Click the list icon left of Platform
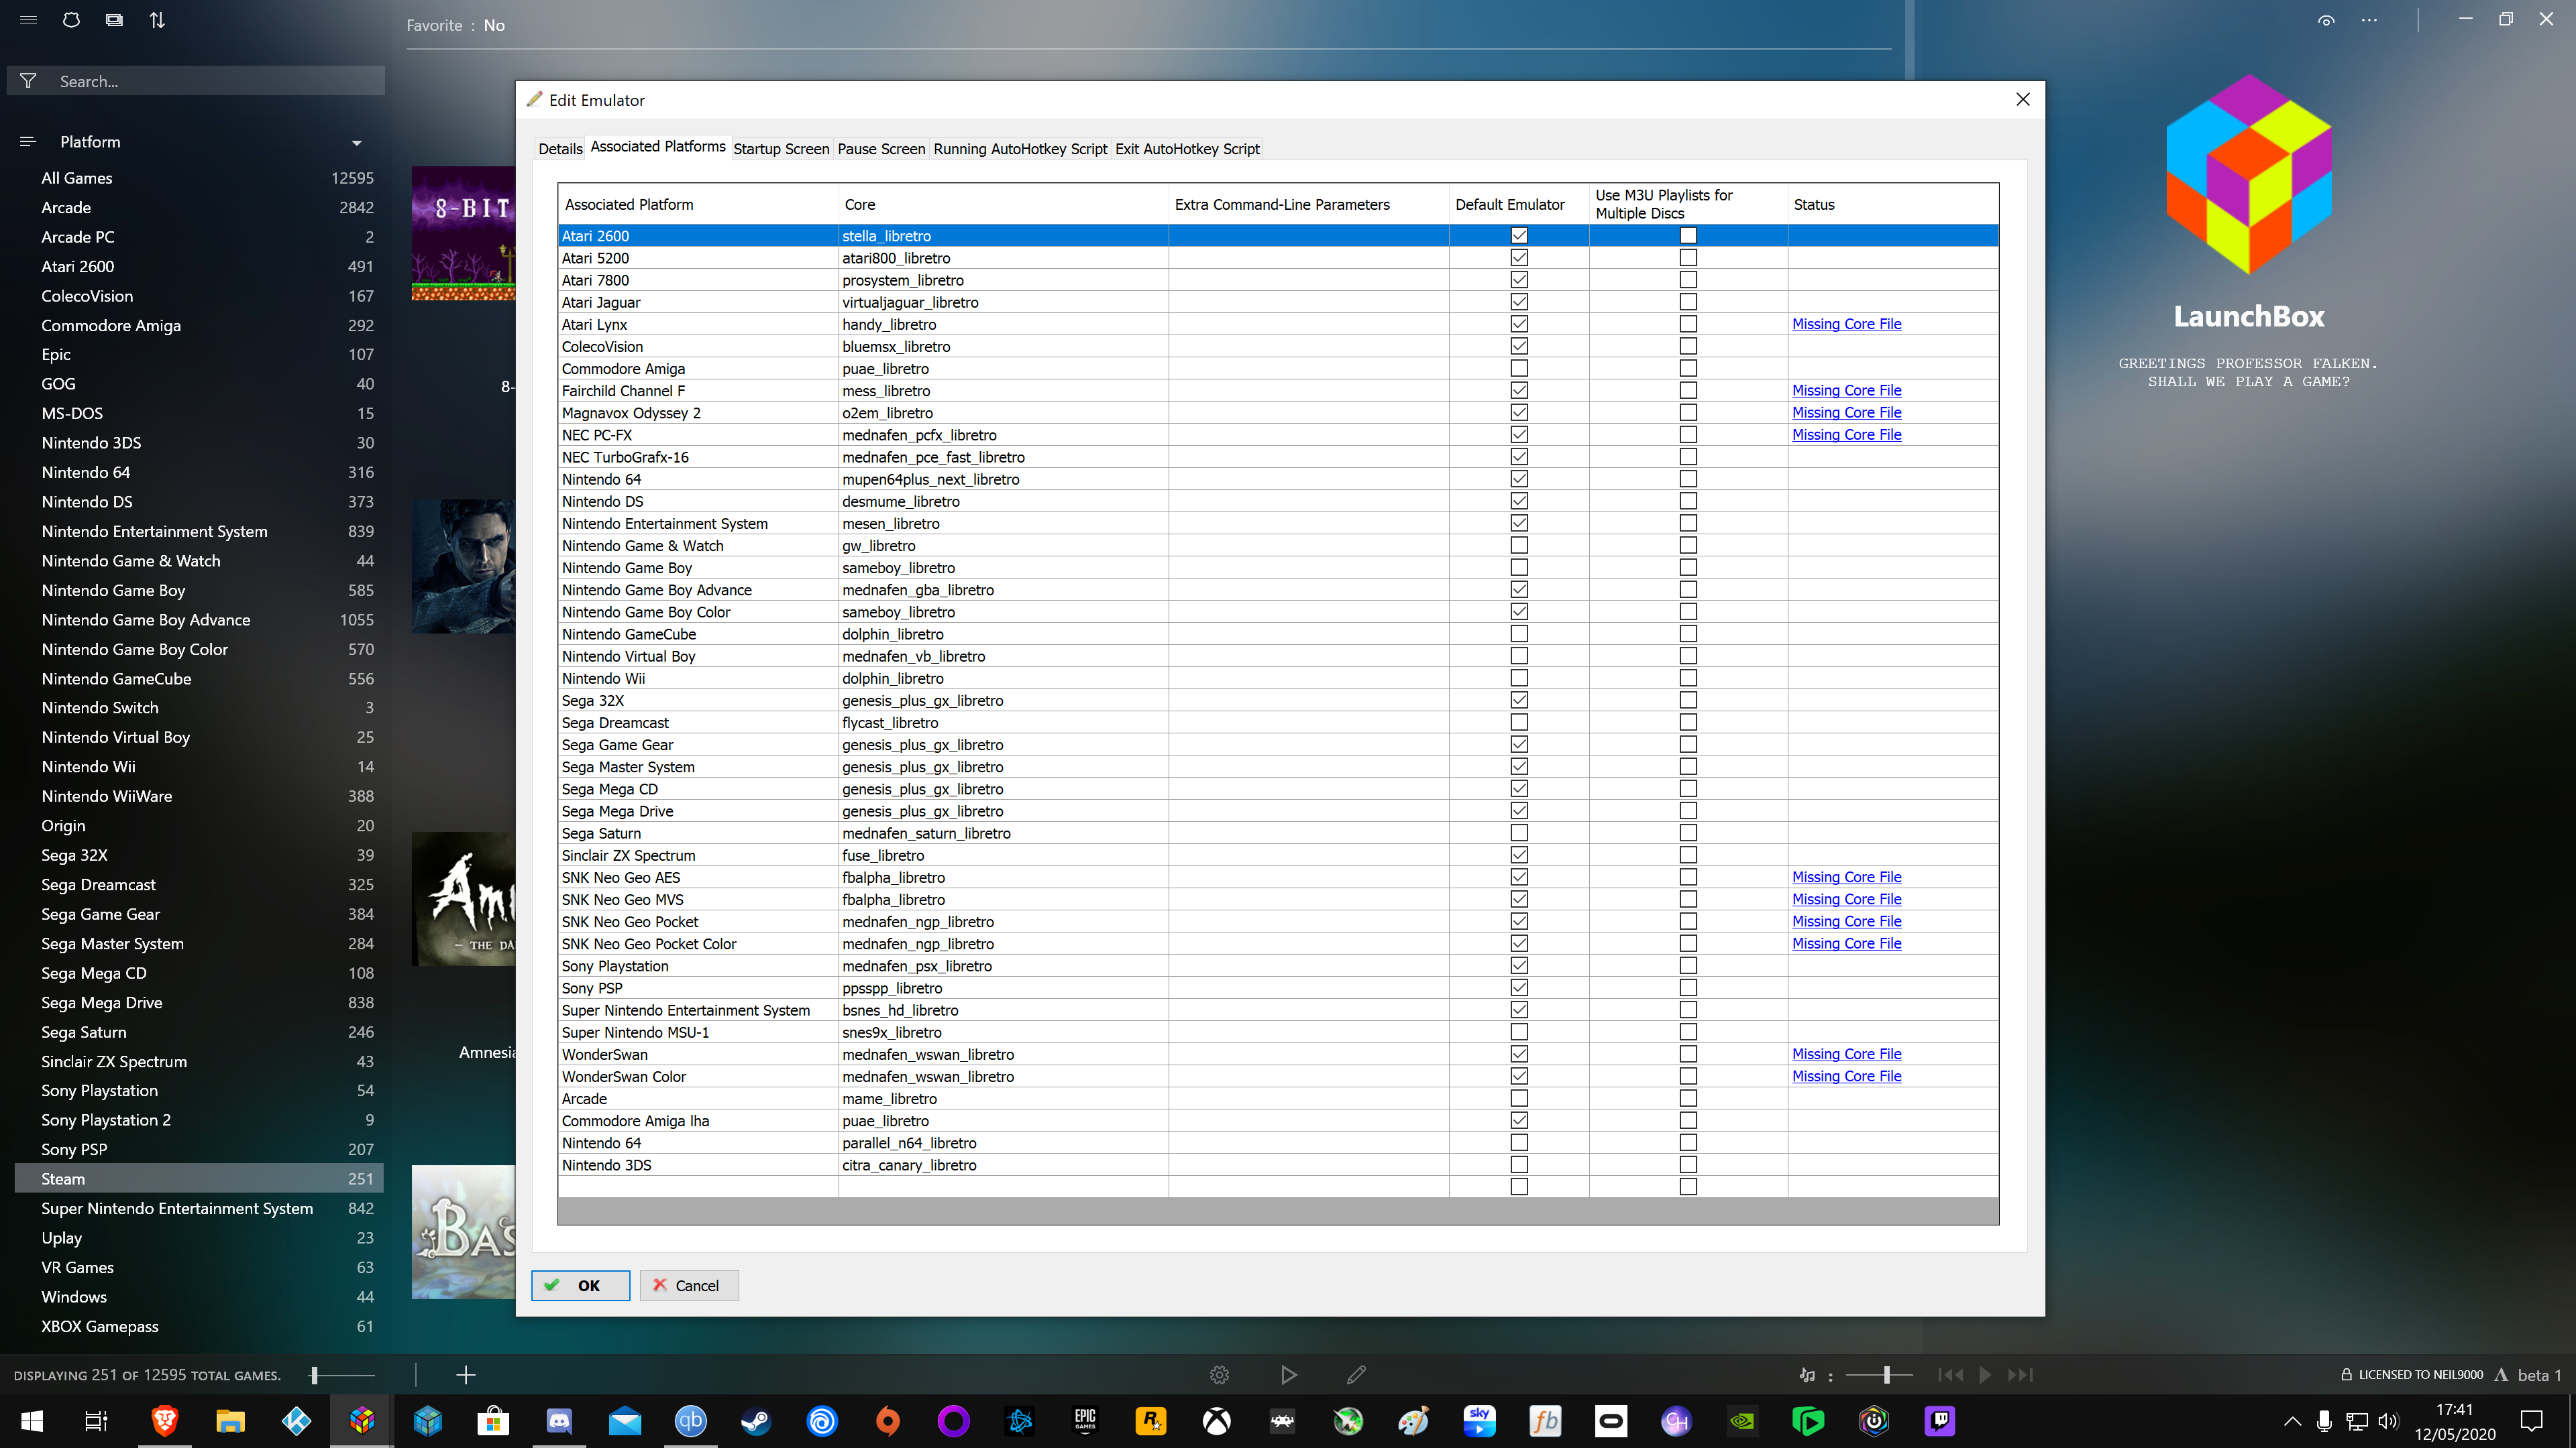 pos(28,142)
